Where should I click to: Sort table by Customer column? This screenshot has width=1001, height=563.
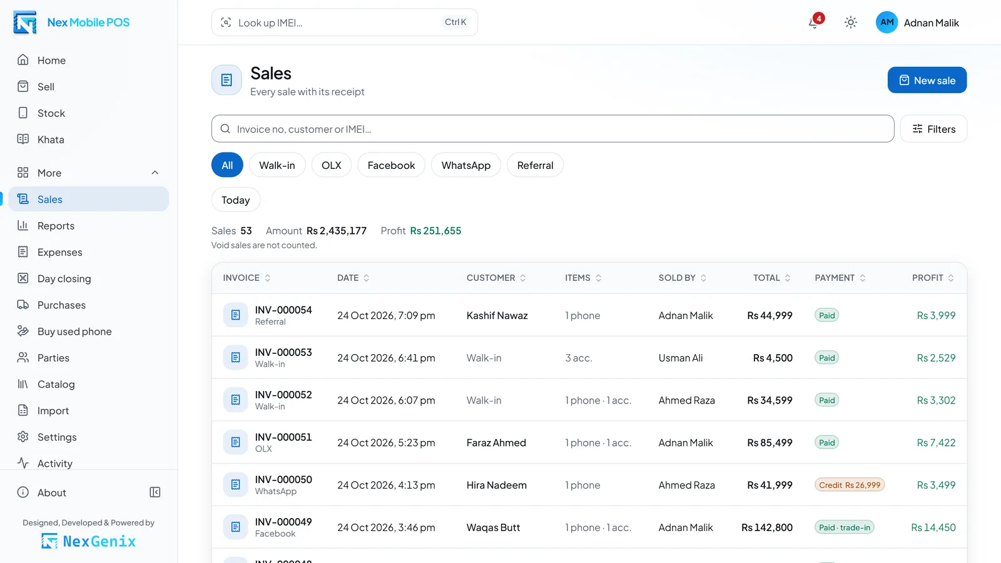496,278
